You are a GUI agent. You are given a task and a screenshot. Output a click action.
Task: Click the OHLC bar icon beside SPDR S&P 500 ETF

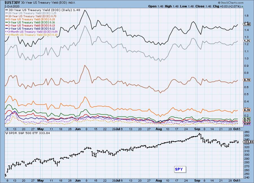click(7, 133)
